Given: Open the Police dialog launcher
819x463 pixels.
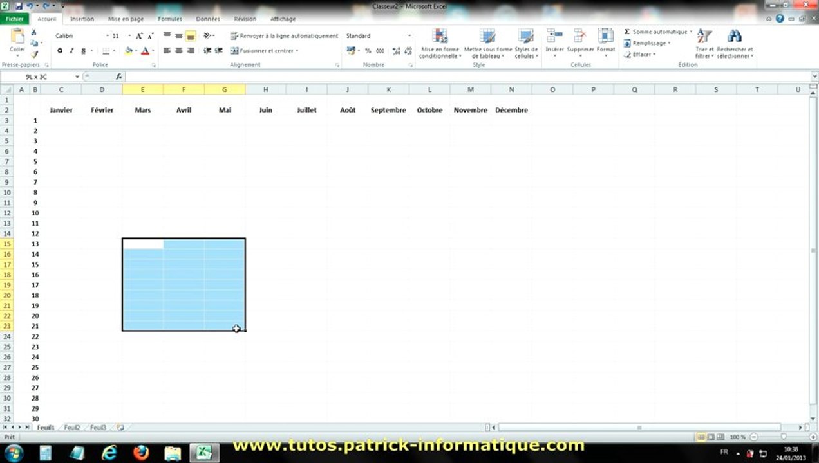Looking at the screenshot, I should pos(155,65).
